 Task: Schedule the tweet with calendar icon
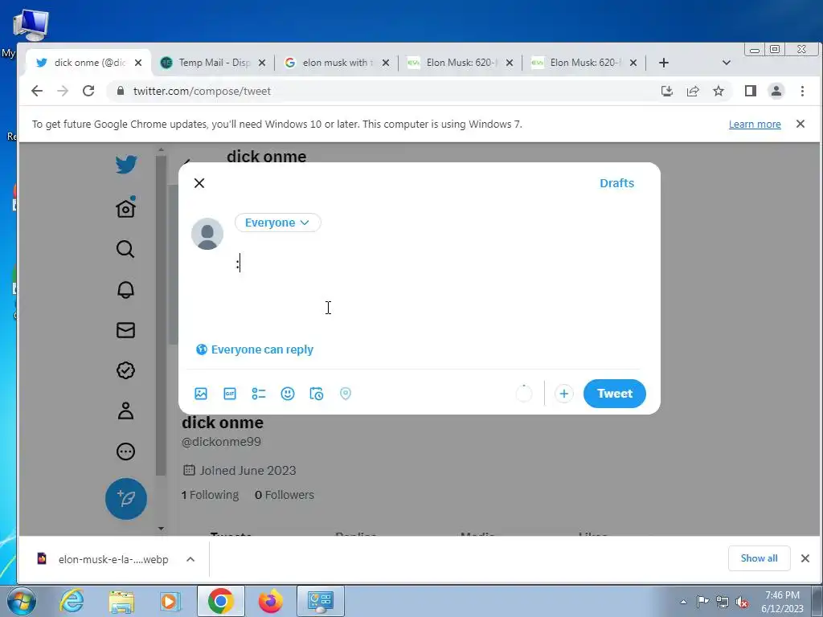tap(317, 394)
